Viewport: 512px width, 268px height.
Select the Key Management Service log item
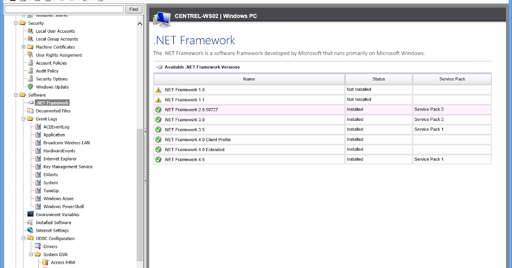(x=68, y=167)
